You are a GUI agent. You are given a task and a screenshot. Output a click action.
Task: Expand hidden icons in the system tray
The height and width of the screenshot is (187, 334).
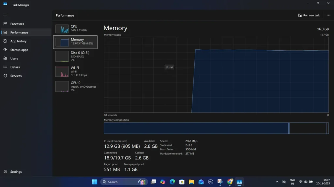coord(277,182)
